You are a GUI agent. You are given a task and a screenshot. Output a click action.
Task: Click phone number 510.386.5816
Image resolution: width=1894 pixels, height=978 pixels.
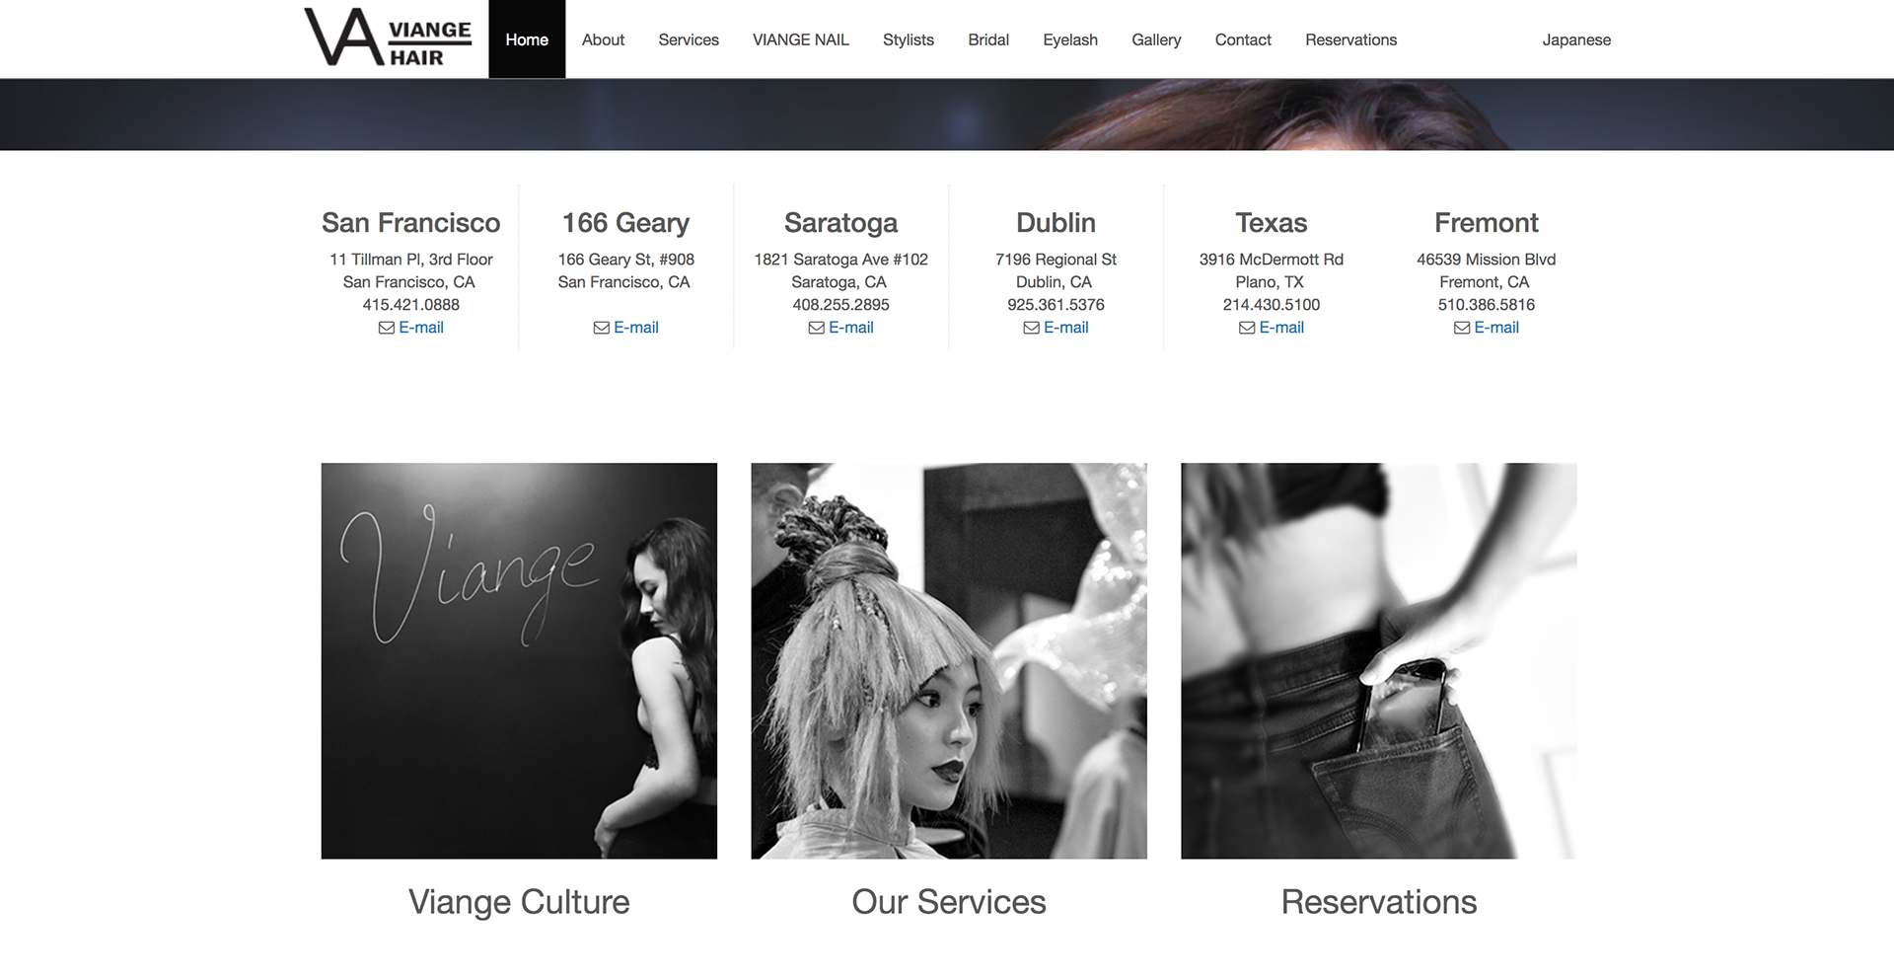[x=1487, y=305]
